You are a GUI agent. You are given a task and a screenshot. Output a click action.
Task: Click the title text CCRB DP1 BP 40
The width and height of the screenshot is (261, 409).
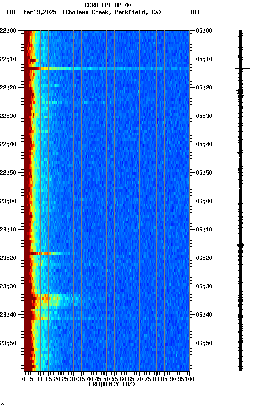point(108,5)
